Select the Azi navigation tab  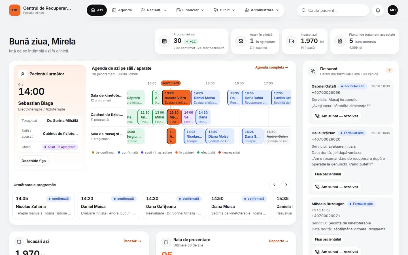(x=97, y=10)
